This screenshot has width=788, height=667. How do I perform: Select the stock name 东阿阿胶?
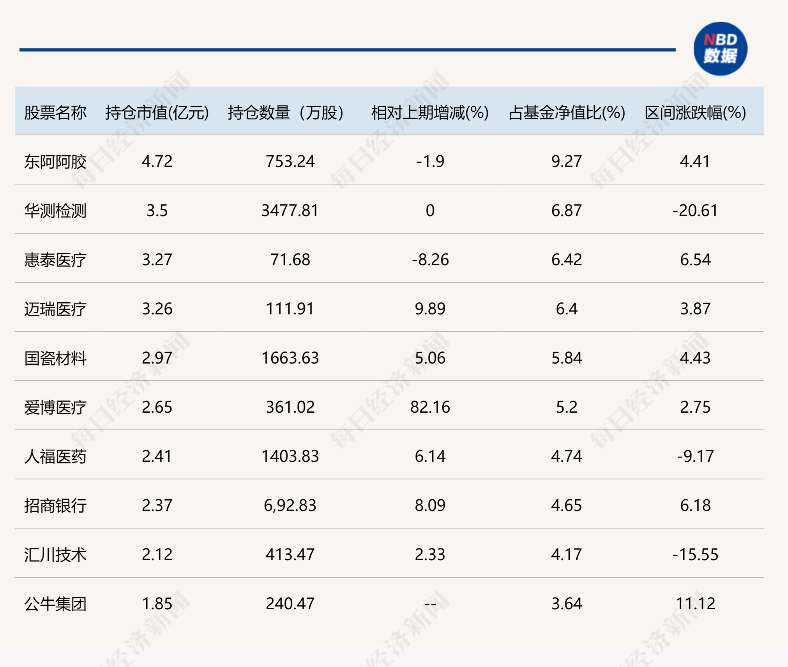click(x=55, y=161)
